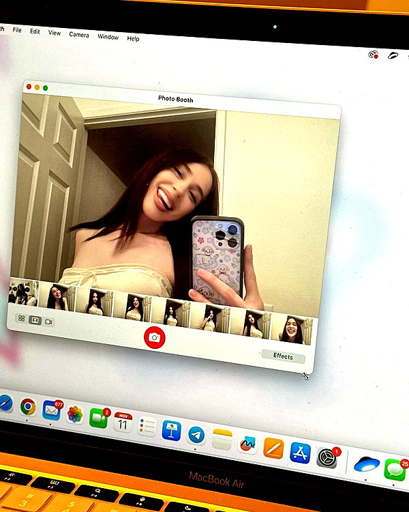Select the leftmost dark group-scene thumbnail
This screenshot has height=512, width=409.
coord(23,293)
